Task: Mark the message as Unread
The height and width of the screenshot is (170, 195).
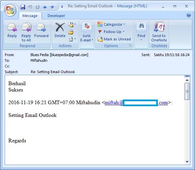Action: click(114, 39)
